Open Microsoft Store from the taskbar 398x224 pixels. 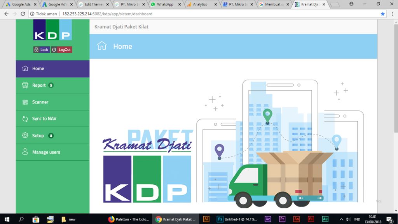pos(36,219)
